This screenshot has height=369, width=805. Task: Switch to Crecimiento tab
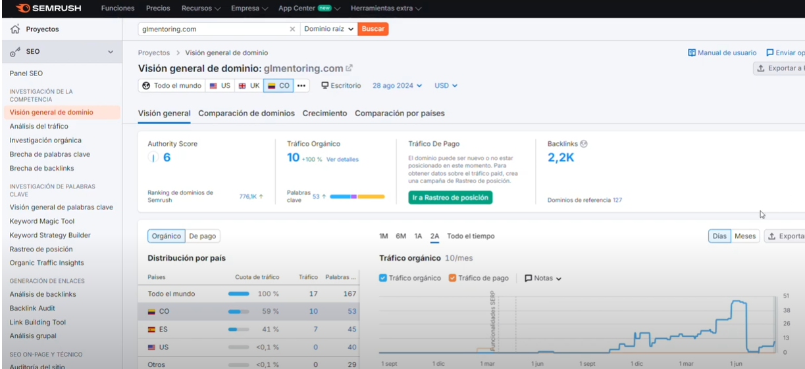pos(325,113)
